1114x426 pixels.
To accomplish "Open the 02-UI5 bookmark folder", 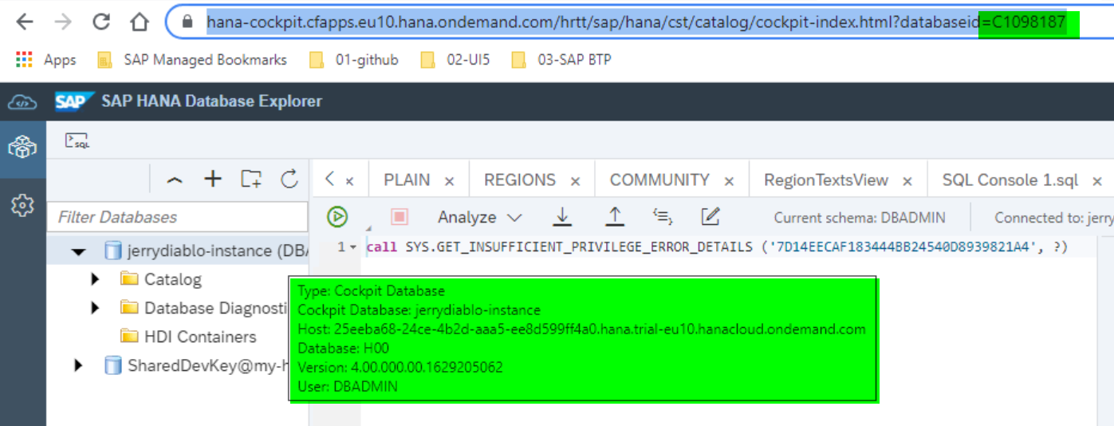I will coord(455,59).
